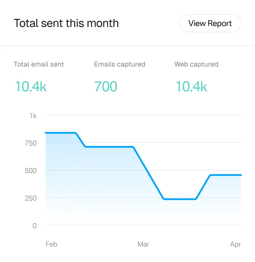Click the Emails captured 700 metric
The height and width of the screenshot is (262, 255).
[x=106, y=87]
